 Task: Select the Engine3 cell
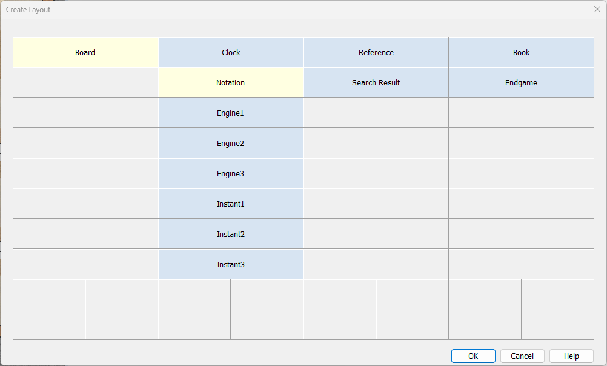[231, 173]
